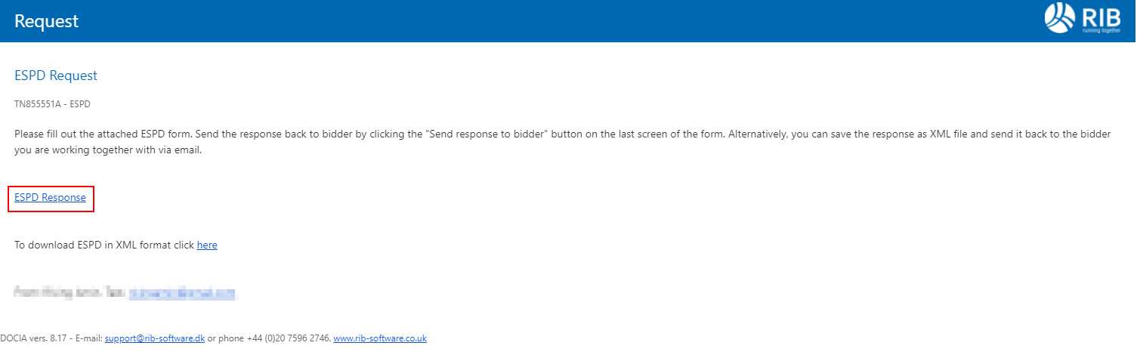Click the RIB logo emblem icon
The height and width of the screenshot is (361, 1140).
click(1059, 18)
